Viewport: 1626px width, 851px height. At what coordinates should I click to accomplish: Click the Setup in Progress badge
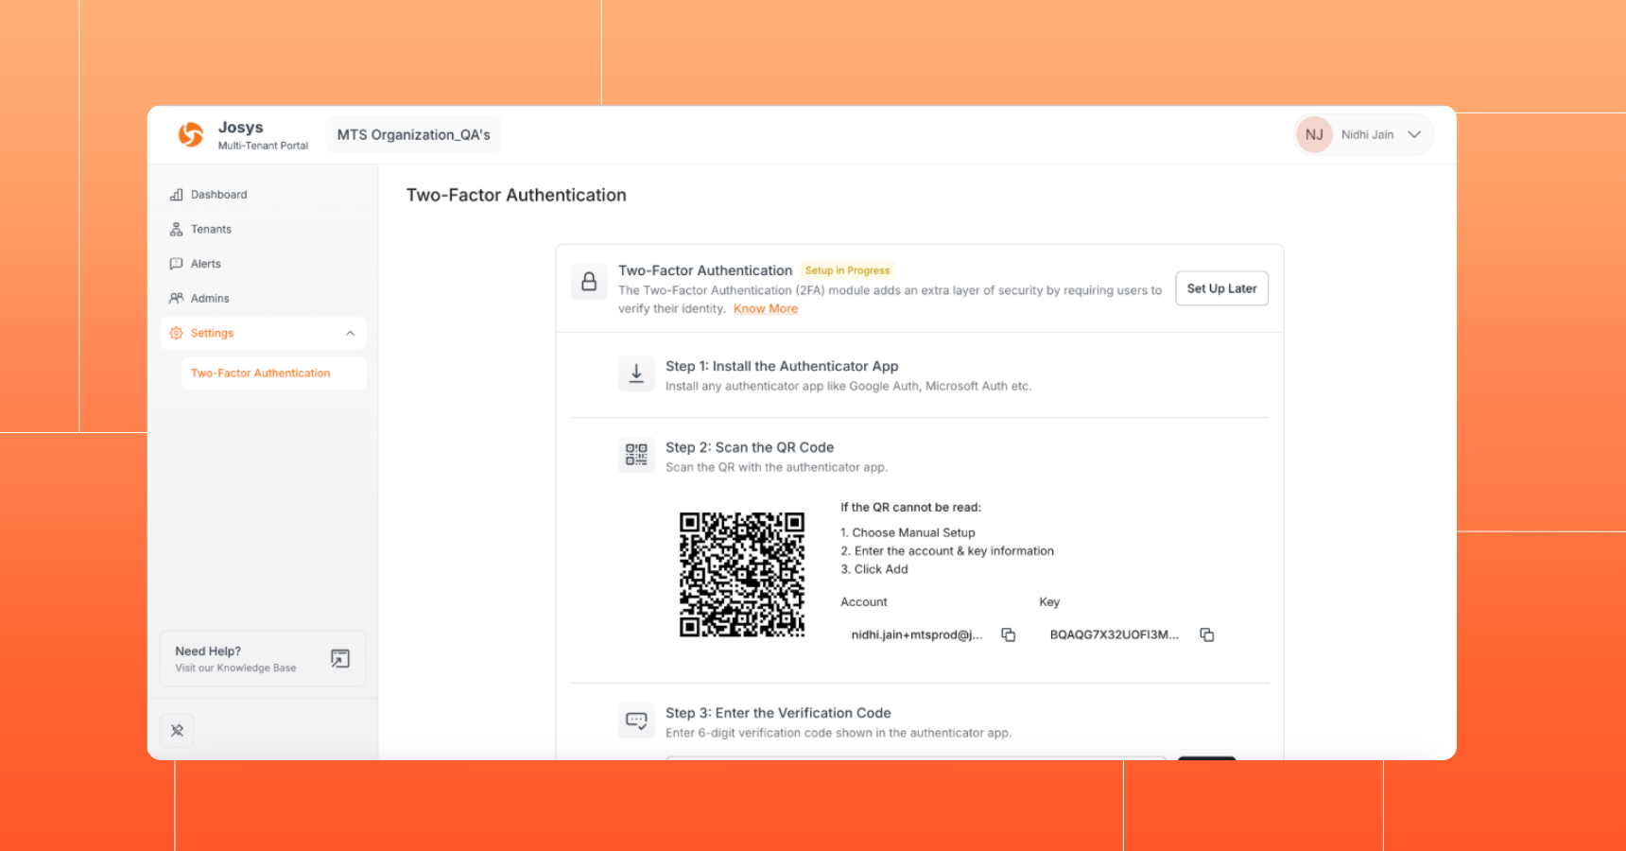(x=847, y=270)
